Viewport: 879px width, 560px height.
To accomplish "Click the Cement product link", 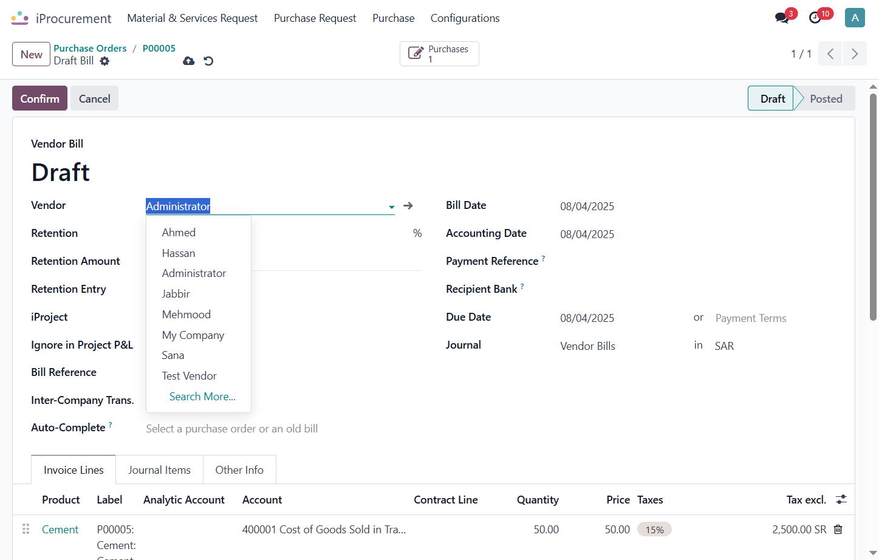I will tap(60, 530).
